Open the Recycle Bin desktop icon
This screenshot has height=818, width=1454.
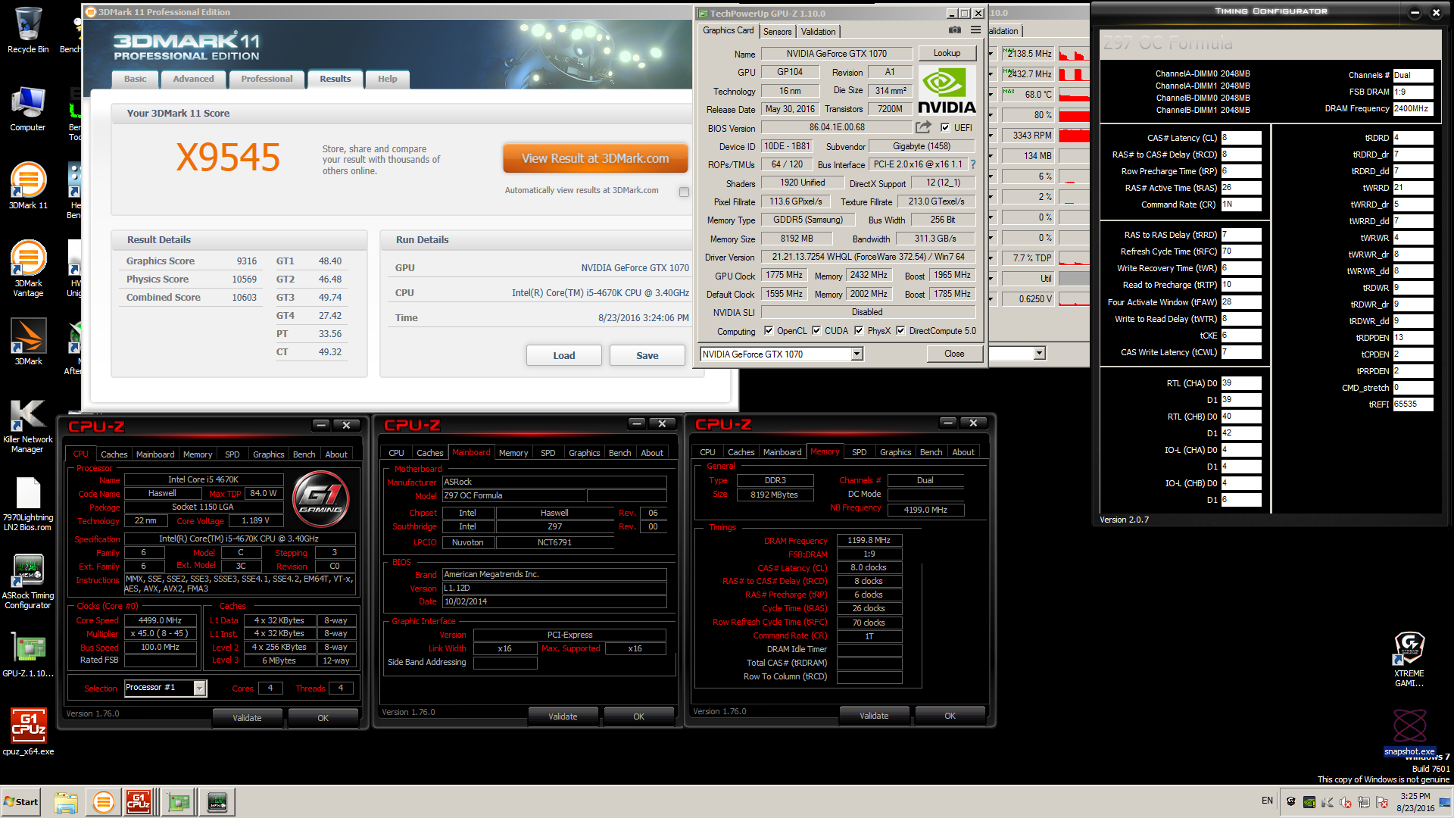(x=28, y=30)
